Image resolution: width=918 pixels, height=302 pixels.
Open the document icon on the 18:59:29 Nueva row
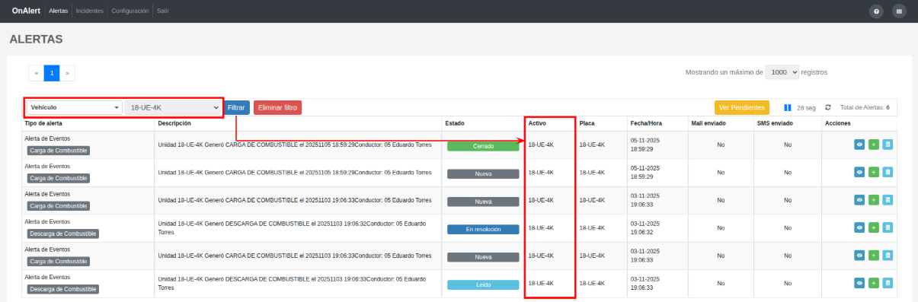point(888,172)
